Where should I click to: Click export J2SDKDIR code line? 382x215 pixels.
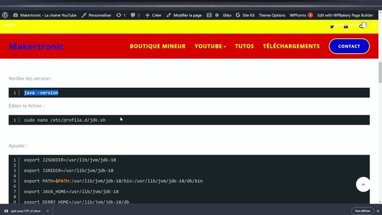70,160
